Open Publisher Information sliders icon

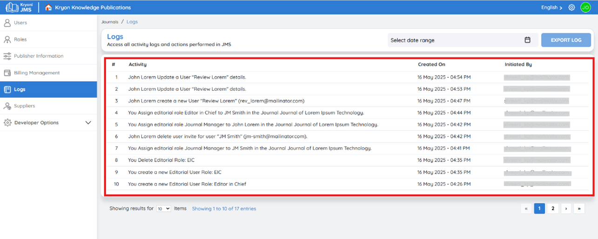click(x=7, y=56)
